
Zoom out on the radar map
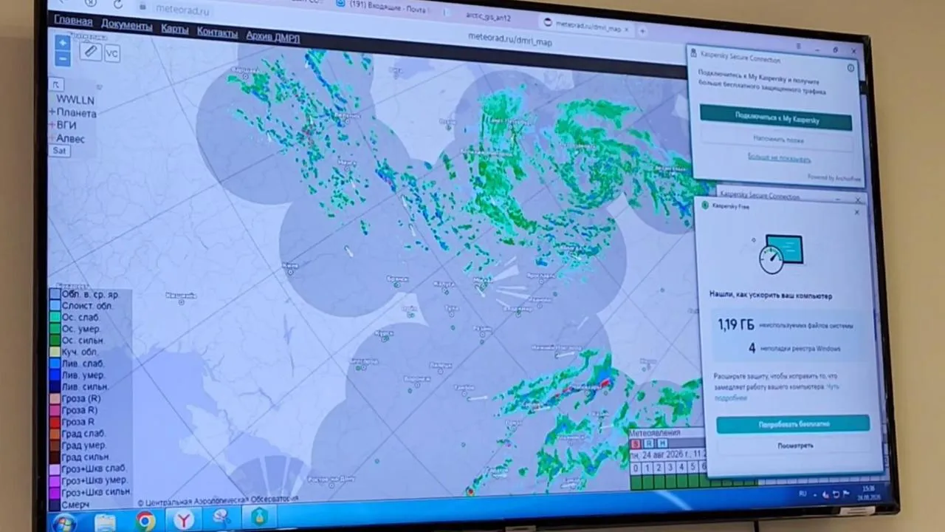pos(63,58)
